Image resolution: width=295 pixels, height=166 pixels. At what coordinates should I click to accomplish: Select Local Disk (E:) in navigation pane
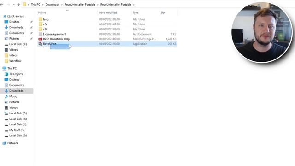[x=18, y=125]
